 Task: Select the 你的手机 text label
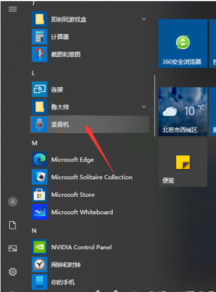63,282
